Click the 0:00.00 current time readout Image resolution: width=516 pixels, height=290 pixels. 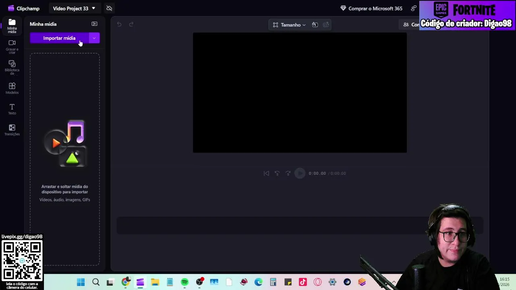317,174
